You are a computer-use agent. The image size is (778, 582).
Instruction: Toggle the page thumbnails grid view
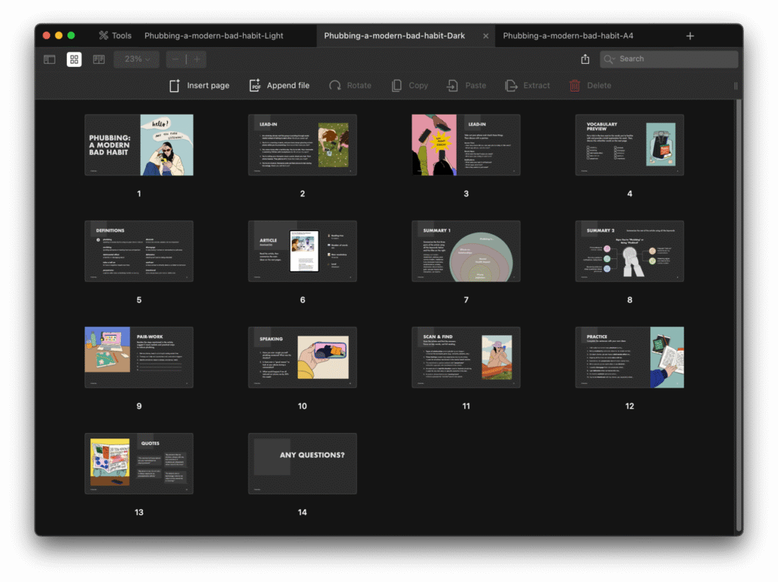click(x=74, y=59)
